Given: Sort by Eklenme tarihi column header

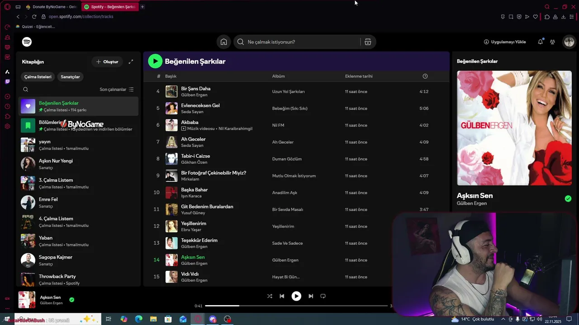Looking at the screenshot, I should coord(359,76).
